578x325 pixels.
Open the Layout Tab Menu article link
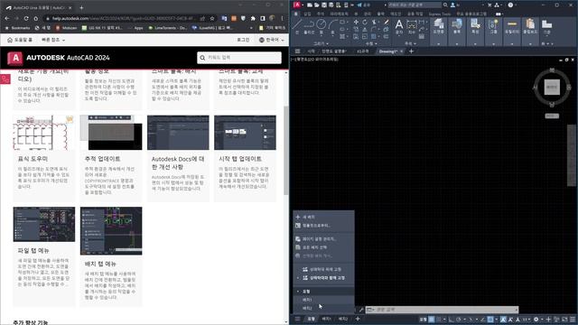point(100,264)
